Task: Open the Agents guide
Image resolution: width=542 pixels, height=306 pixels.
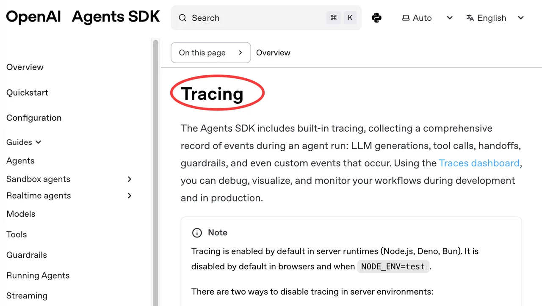Action: pos(20,160)
